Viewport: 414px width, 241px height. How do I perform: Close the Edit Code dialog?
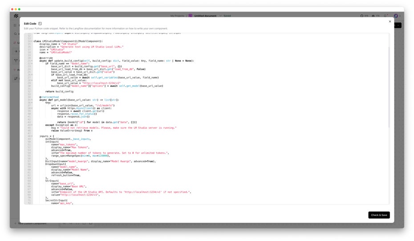pyautogui.click(x=390, y=22)
